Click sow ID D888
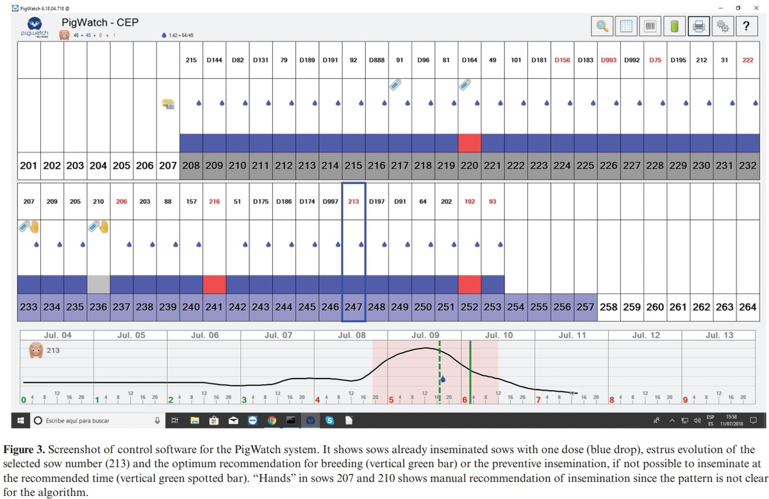The image size is (769, 499). 377,60
